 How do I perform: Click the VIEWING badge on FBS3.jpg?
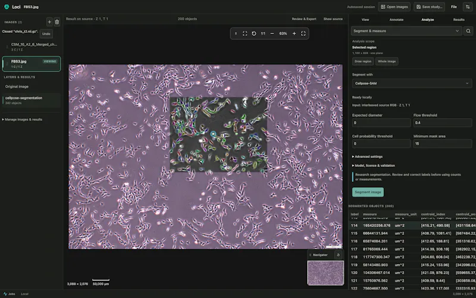coord(50,61)
